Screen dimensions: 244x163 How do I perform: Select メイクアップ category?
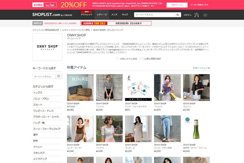47,159
